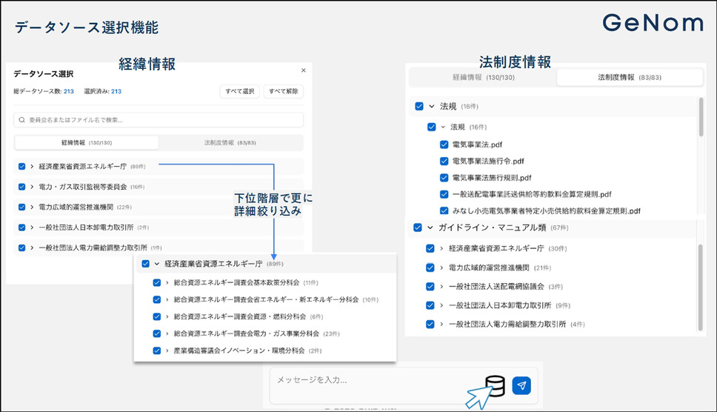Click the GeNom logo
Screen dimensions: 717x412
(x=653, y=24)
